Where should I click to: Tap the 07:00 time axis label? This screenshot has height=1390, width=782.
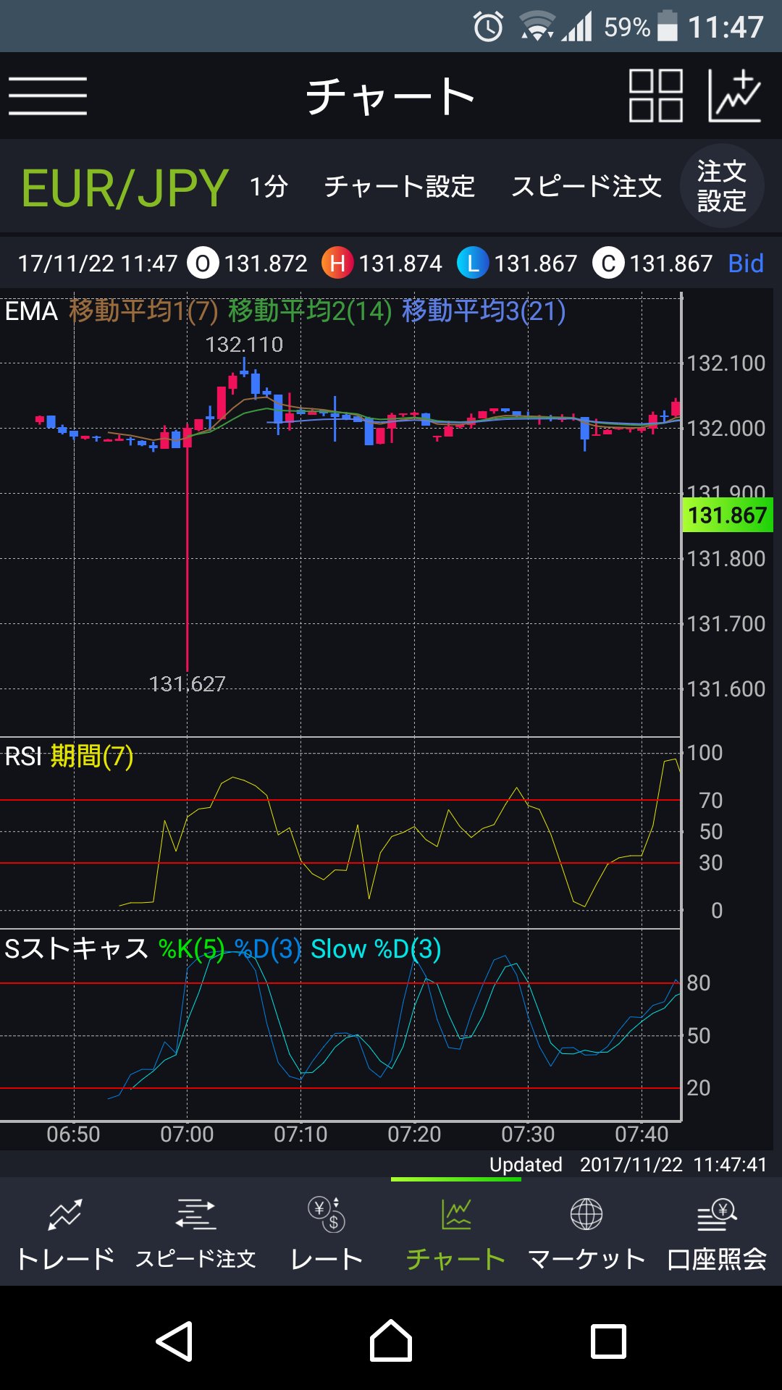pyautogui.click(x=188, y=1134)
